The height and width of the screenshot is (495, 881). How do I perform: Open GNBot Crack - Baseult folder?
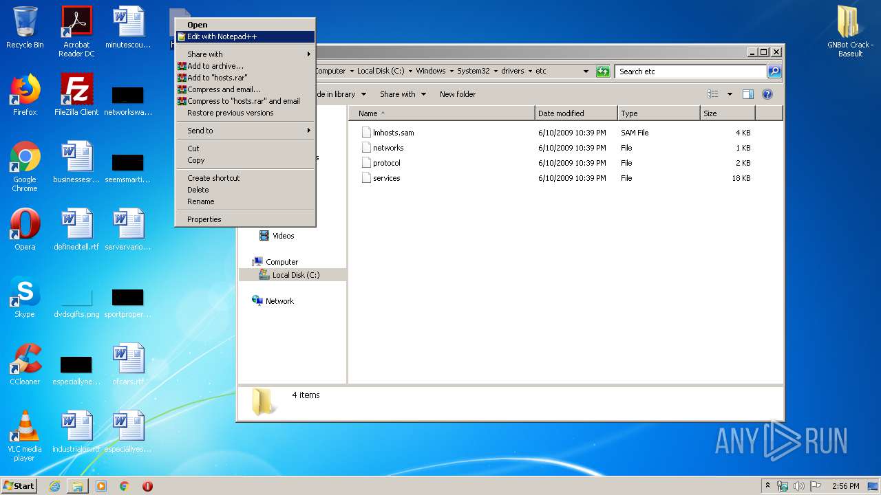click(x=850, y=31)
